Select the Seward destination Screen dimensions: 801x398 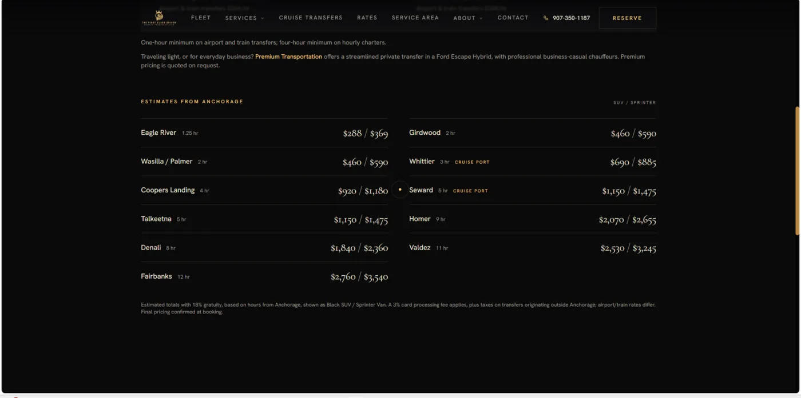421,190
